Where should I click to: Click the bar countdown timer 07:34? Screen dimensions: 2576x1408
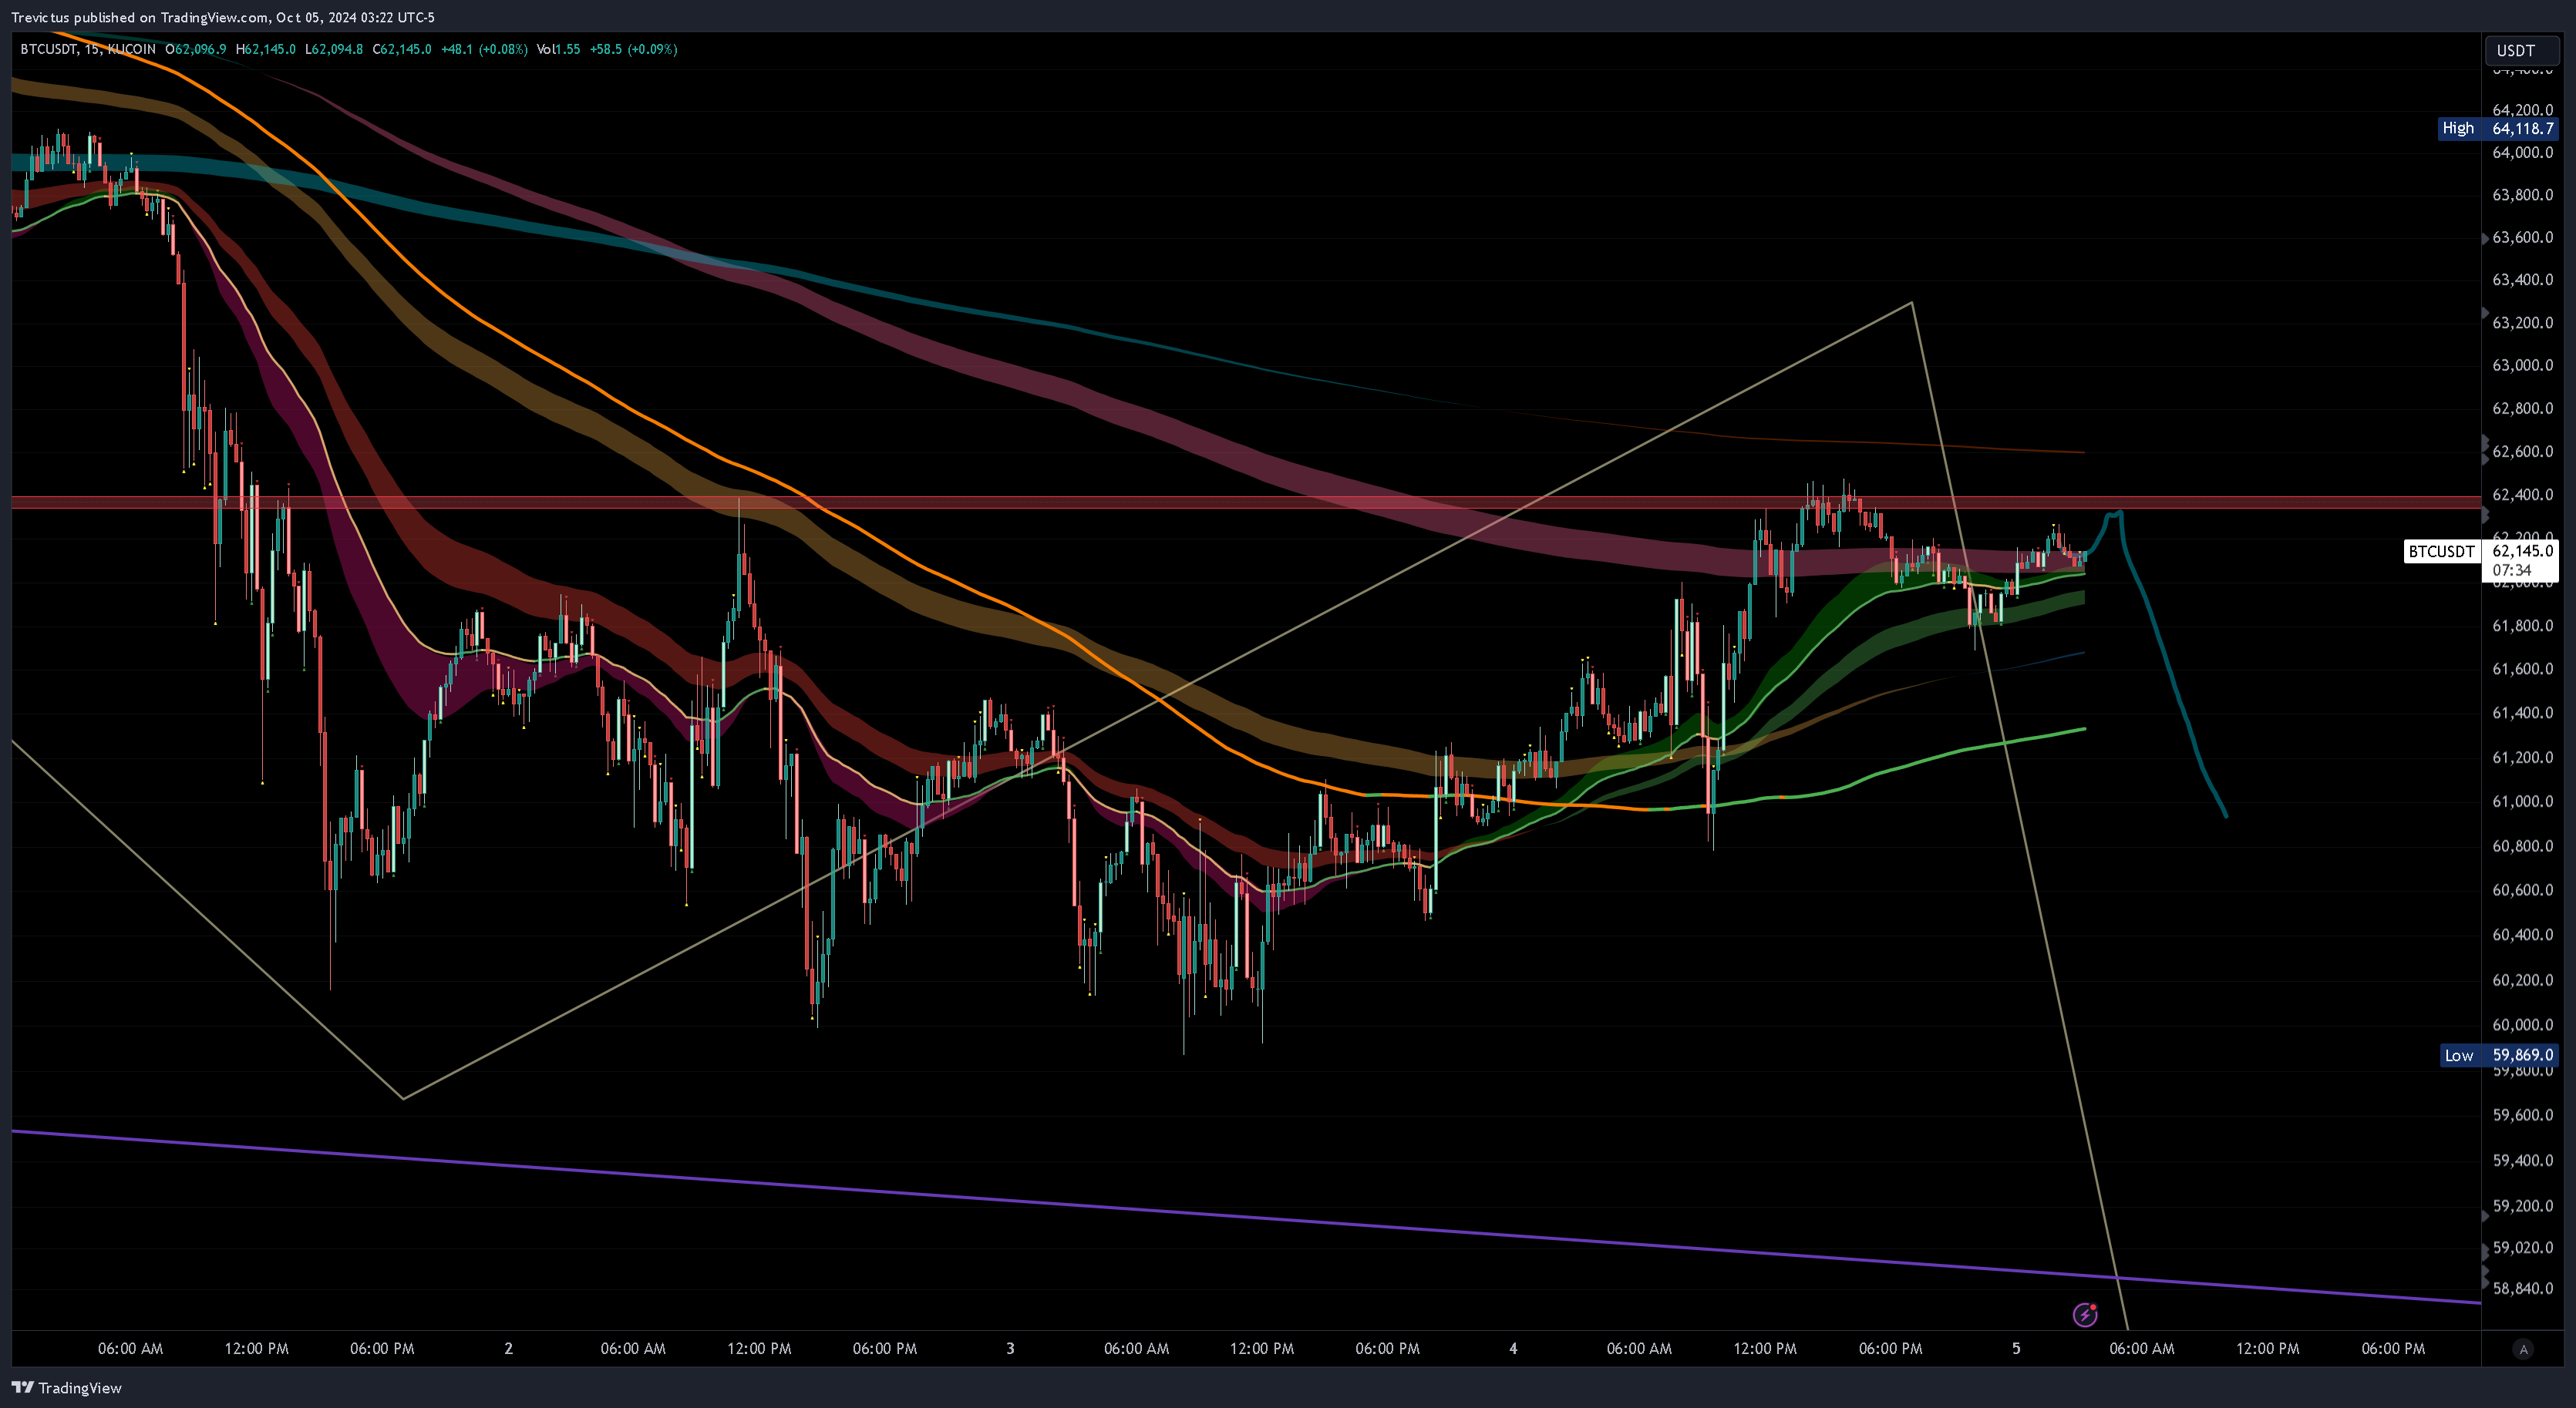2511,570
